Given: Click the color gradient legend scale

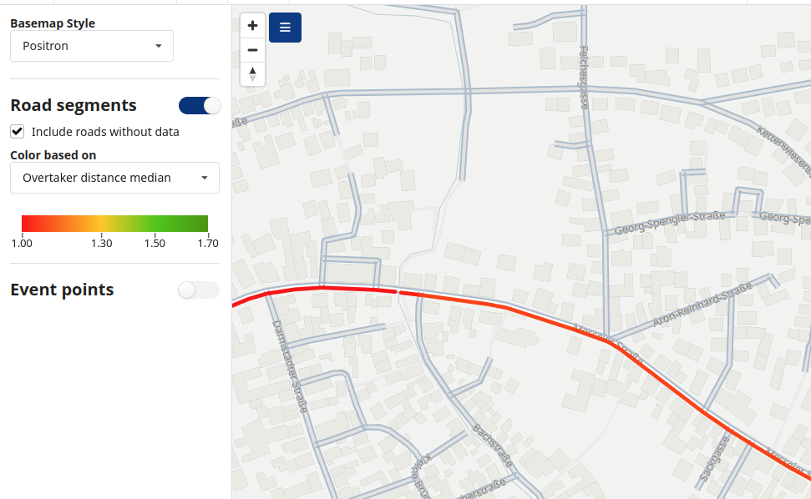Looking at the screenshot, I should coord(114,223).
